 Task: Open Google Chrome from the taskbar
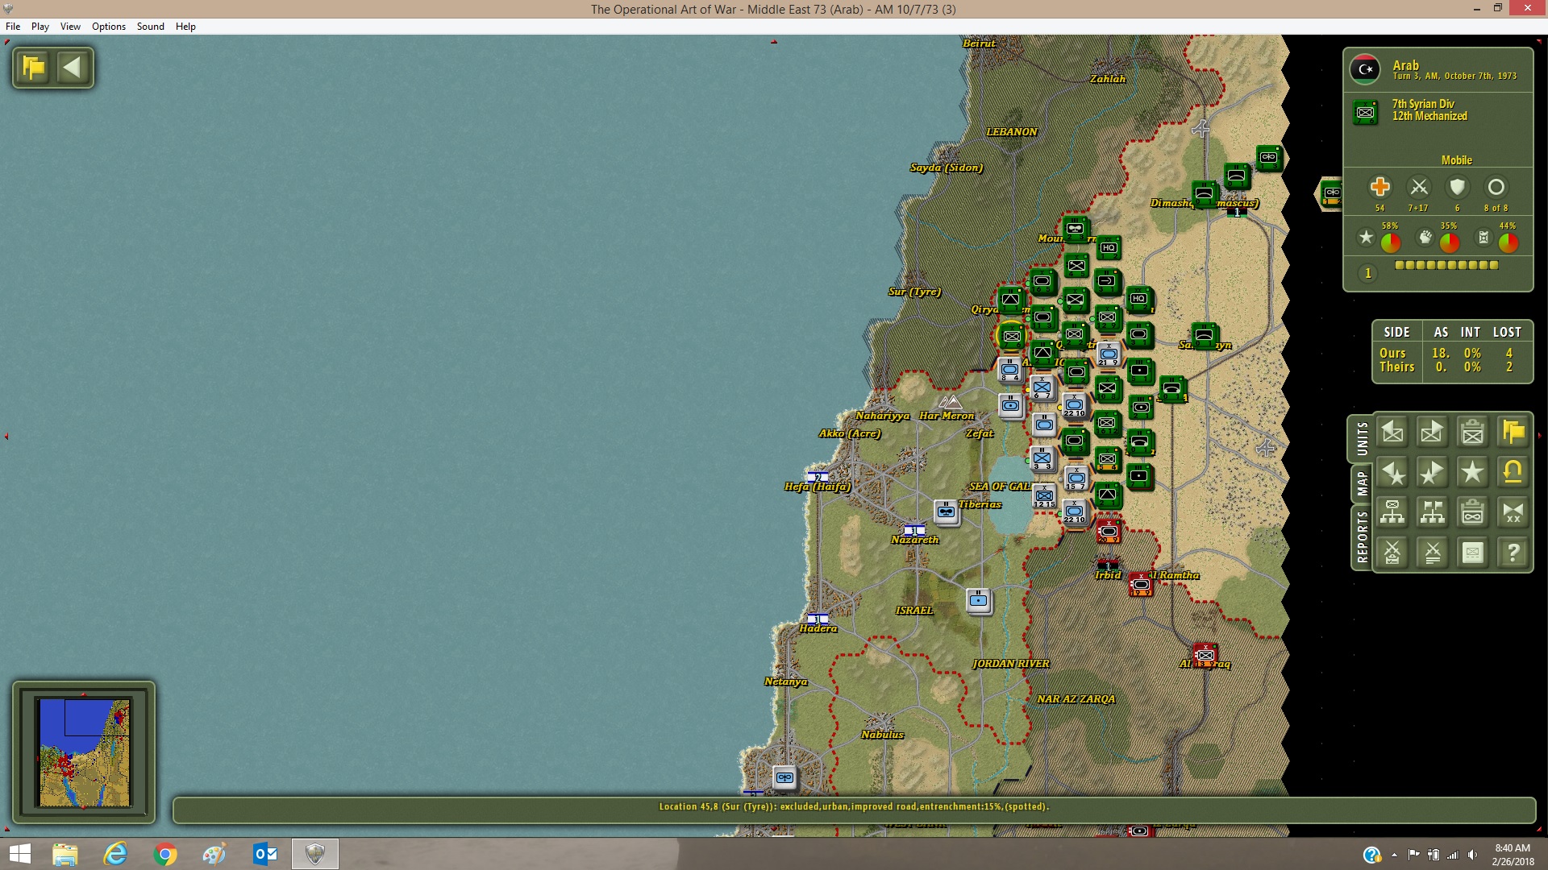click(x=165, y=854)
